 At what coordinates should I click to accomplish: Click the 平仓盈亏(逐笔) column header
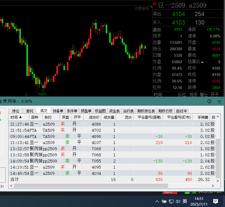[x=148, y=117]
